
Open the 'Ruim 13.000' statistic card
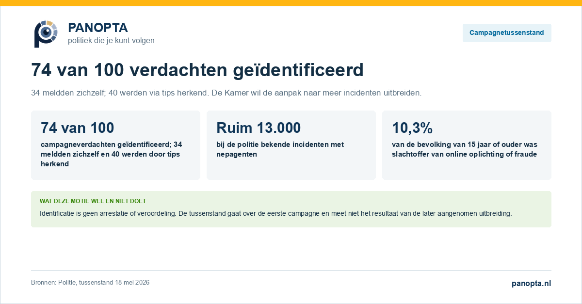click(291, 145)
